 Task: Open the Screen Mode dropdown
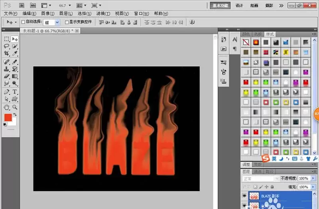tap(96, 6)
